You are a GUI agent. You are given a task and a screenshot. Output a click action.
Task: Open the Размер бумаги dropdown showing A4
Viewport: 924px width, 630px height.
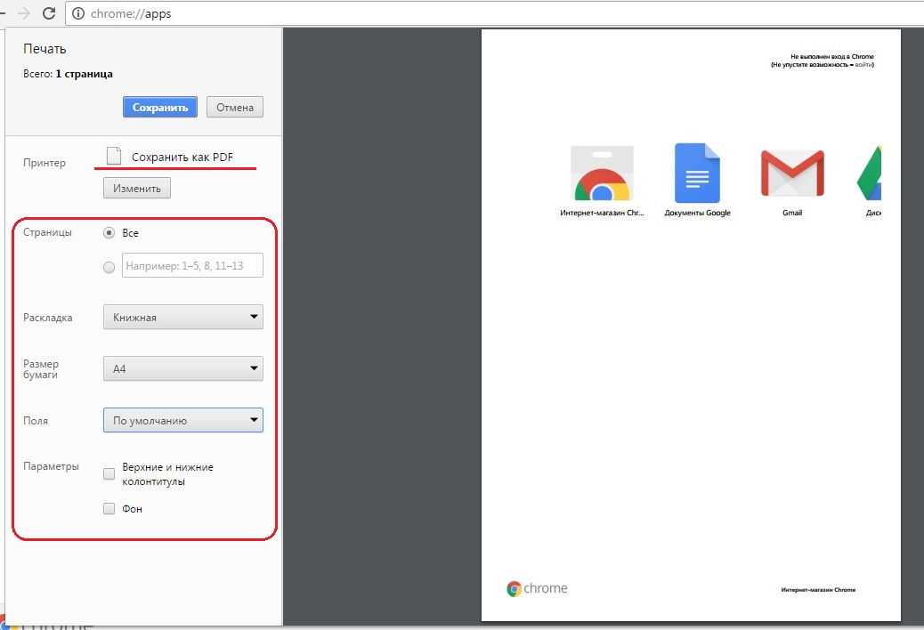(x=183, y=368)
